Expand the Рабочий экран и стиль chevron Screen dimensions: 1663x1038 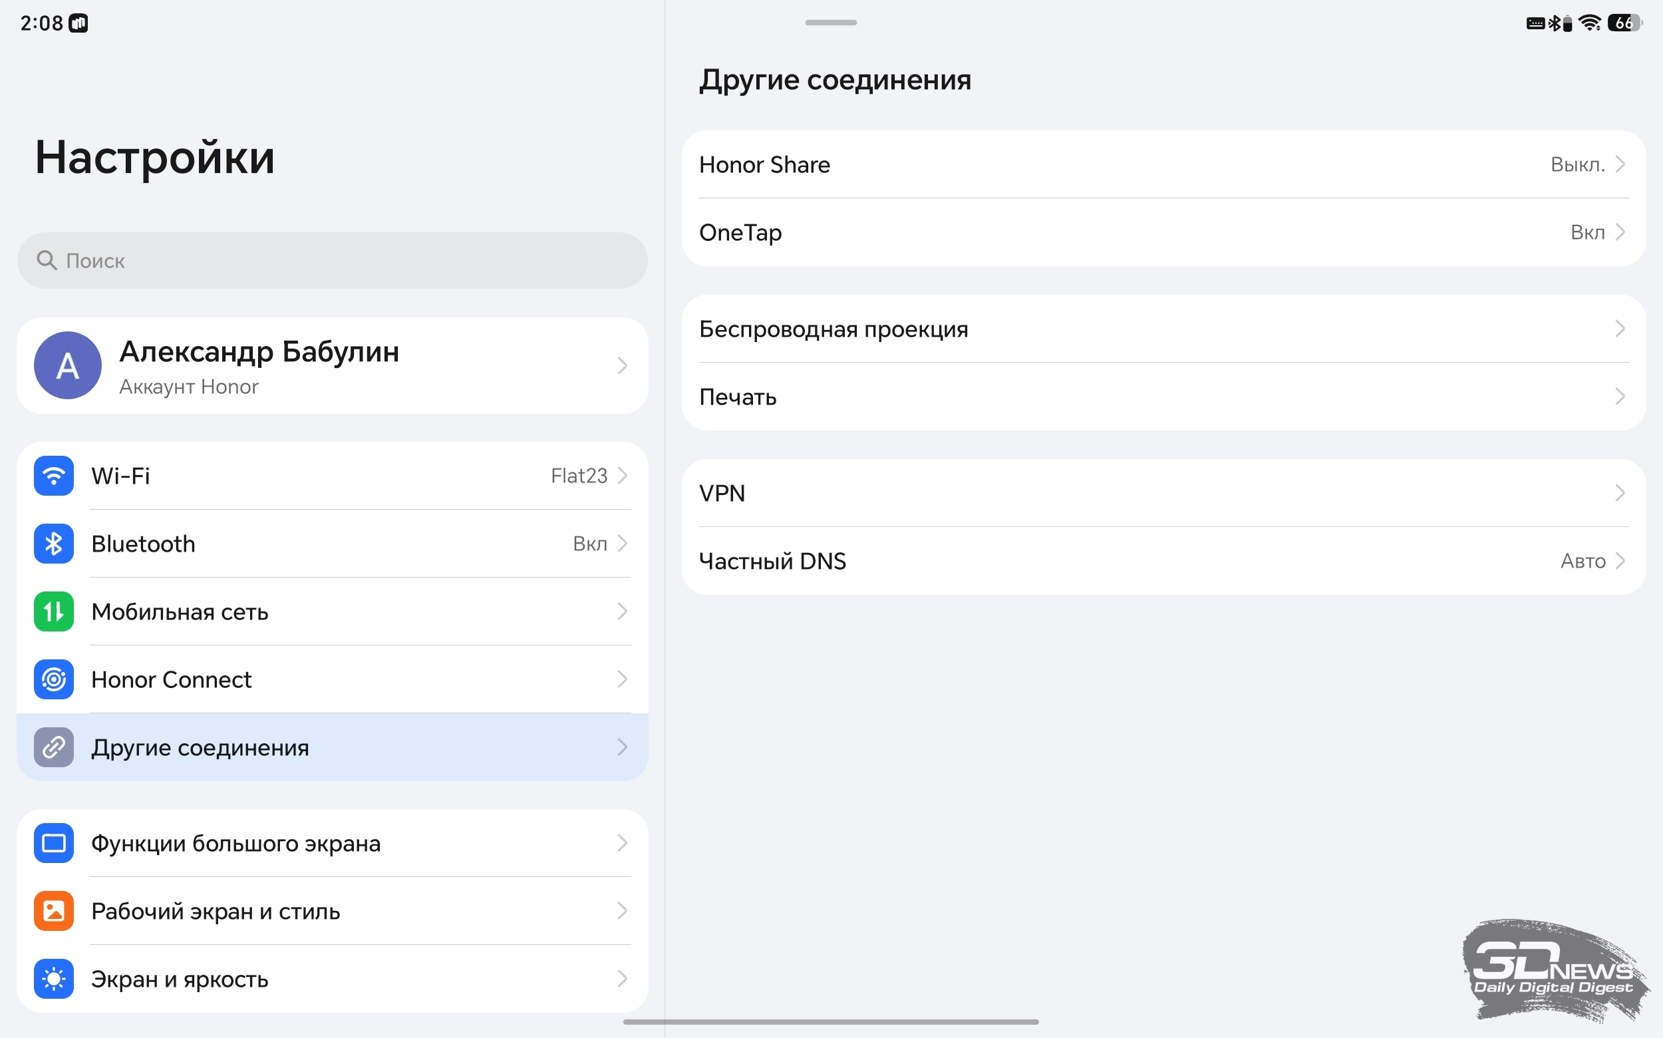(622, 911)
